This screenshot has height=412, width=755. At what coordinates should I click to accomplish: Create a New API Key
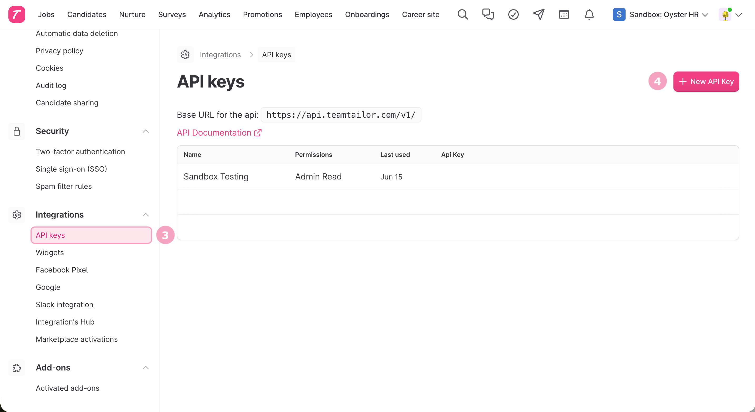point(706,81)
